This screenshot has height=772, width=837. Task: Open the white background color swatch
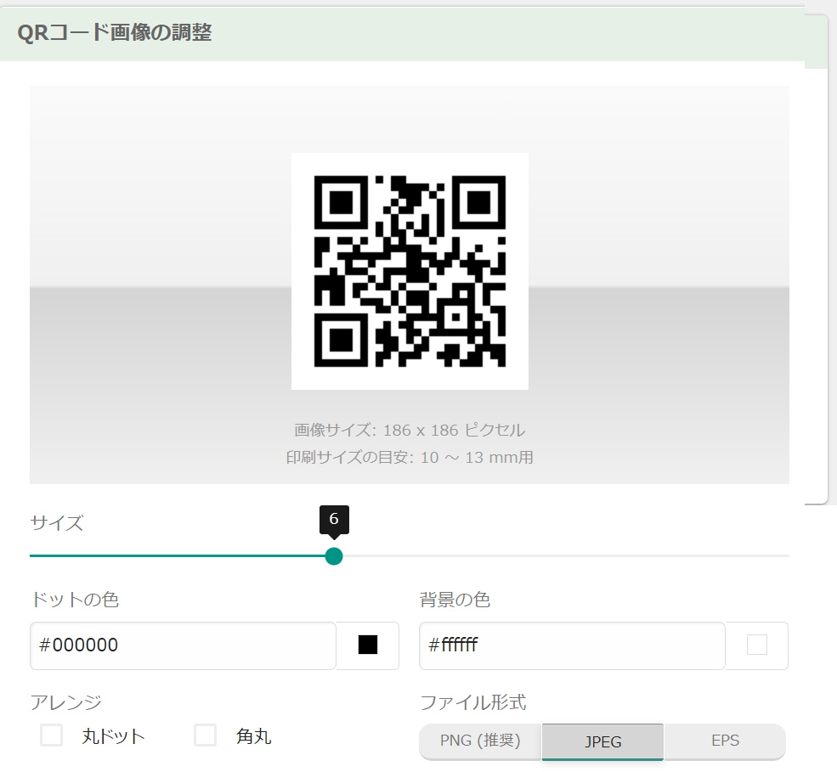756,645
